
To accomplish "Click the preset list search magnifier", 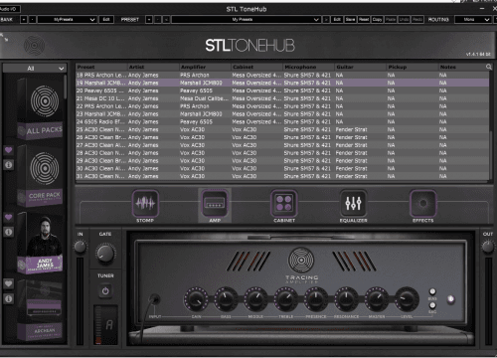I will (489, 67).
